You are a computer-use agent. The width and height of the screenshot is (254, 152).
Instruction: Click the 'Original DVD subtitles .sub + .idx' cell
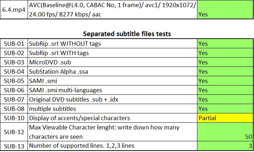tap(112, 99)
